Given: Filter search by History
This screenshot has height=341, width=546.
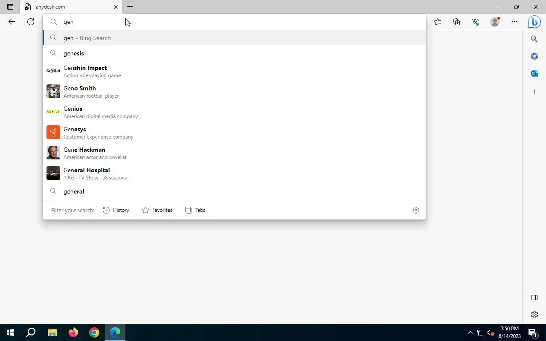Looking at the screenshot, I should pos(116,210).
